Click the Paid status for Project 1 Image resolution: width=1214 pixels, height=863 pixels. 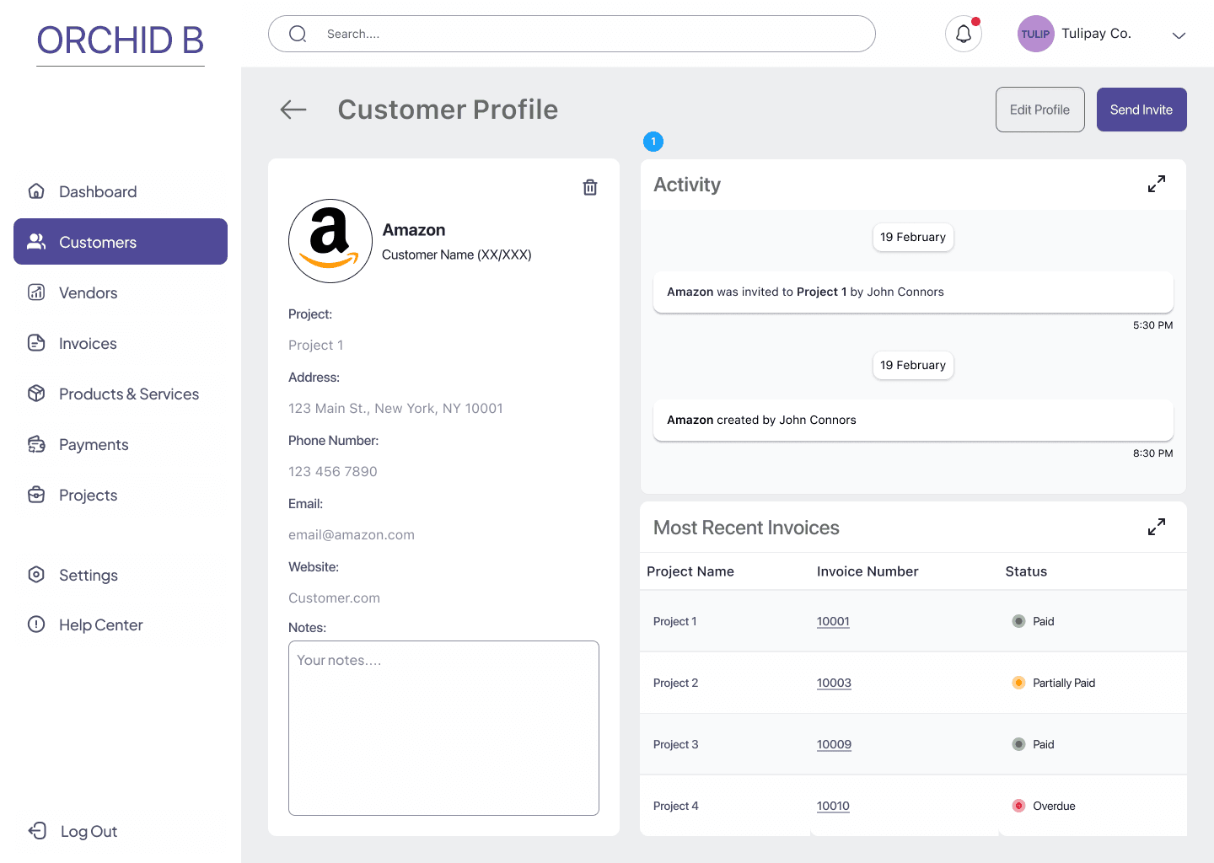point(1034,621)
